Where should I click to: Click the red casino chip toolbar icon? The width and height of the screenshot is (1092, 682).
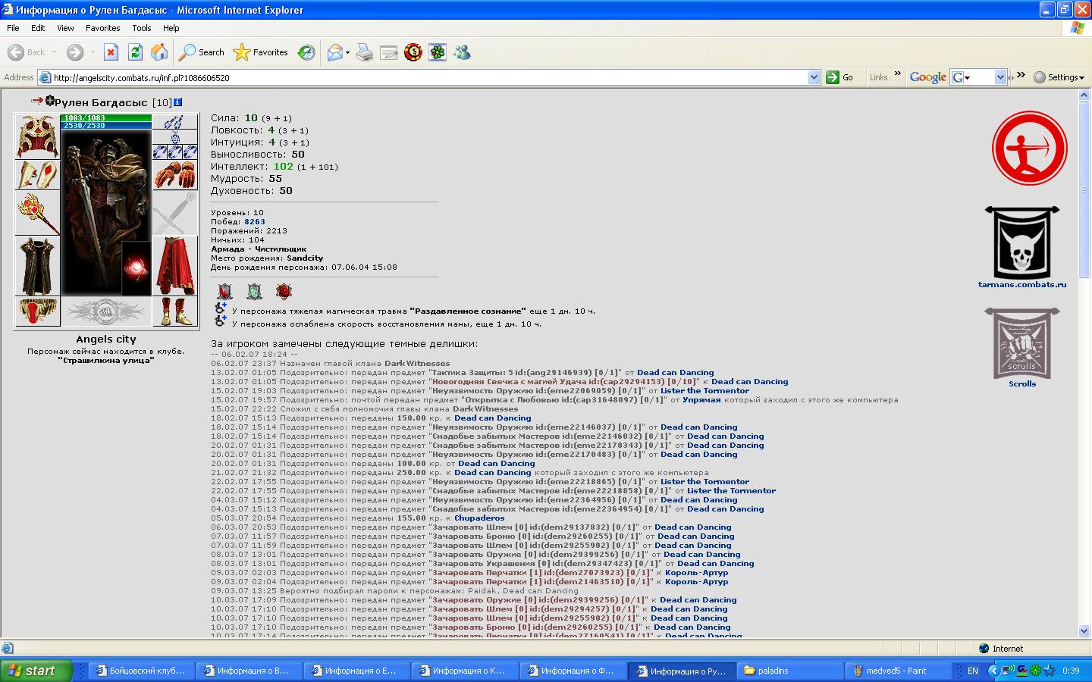(x=413, y=52)
